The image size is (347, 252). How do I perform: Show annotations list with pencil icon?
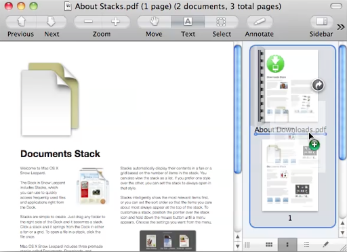pyautogui.click(x=325, y=245)
